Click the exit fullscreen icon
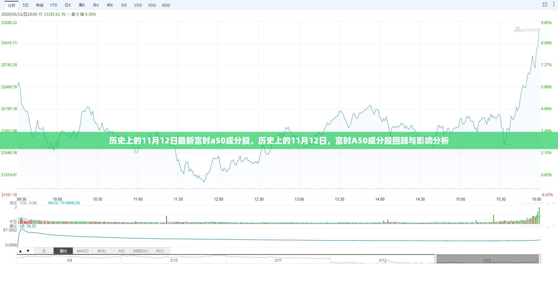This screenshot has width=558, height=281. coord(545,5)
